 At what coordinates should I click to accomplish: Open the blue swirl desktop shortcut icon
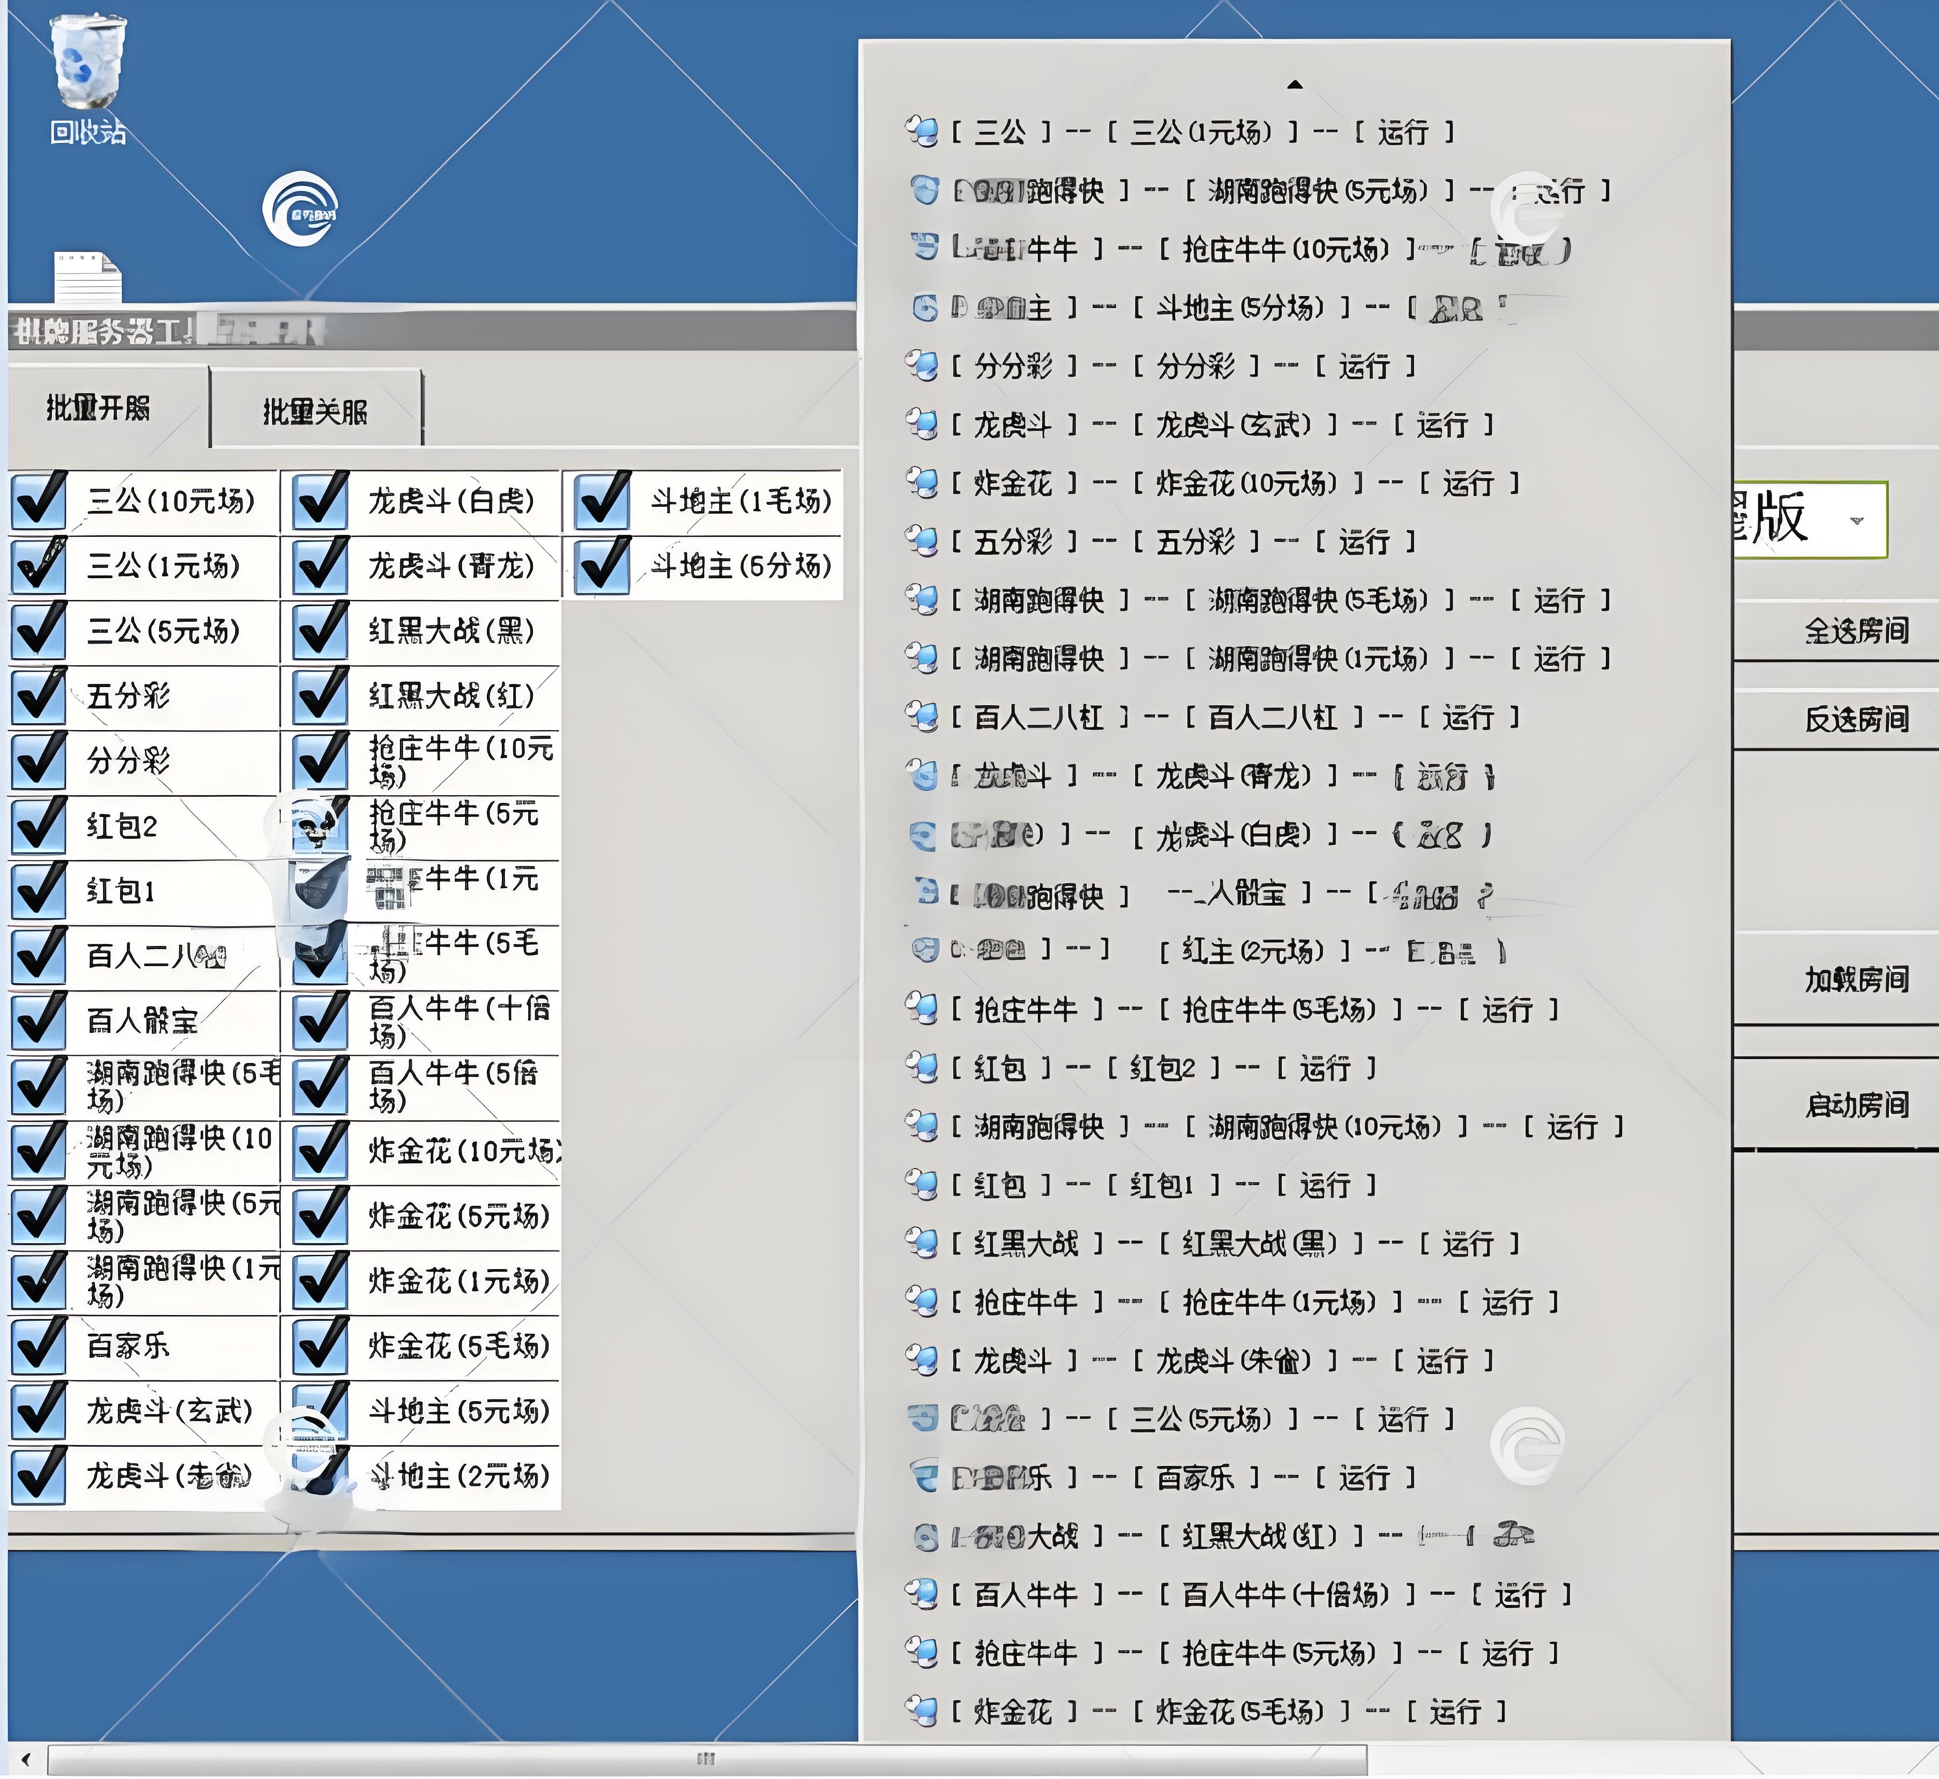(x=300, y=209)
